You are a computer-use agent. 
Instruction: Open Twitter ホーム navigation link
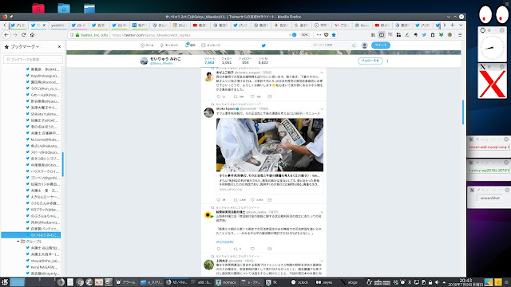(147, 45)
